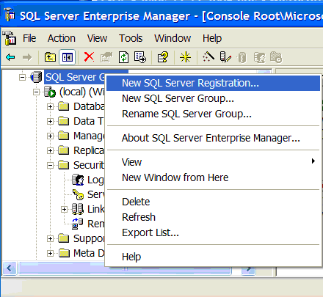The height and width of the screenshot is (297, 323).
Task: Click the horizontal scrollbar thumb in tree pane
Action: click(125, 269)
